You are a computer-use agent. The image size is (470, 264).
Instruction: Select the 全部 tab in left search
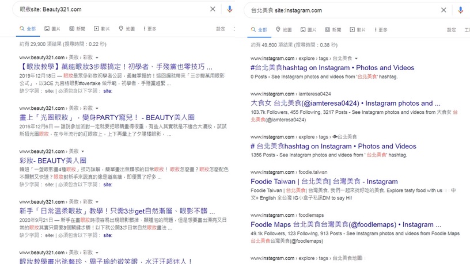pyautogui.click(x=28, y=29)
